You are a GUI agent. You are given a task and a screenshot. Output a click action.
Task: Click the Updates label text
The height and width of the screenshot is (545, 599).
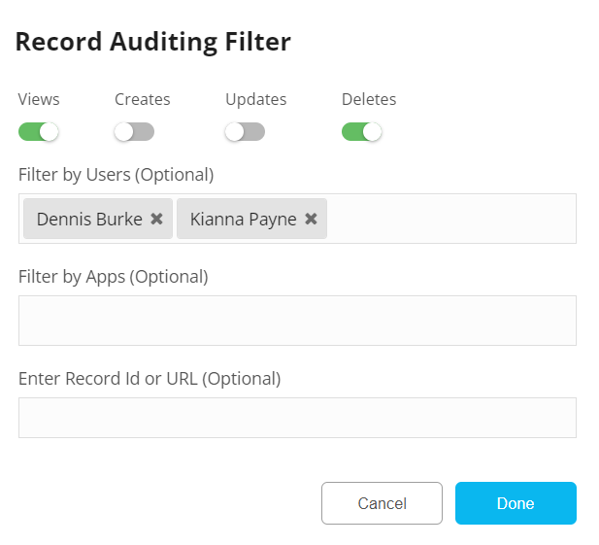coord(255,99)
